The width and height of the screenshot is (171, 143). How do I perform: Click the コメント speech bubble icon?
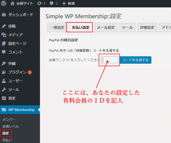click(4, 52)
